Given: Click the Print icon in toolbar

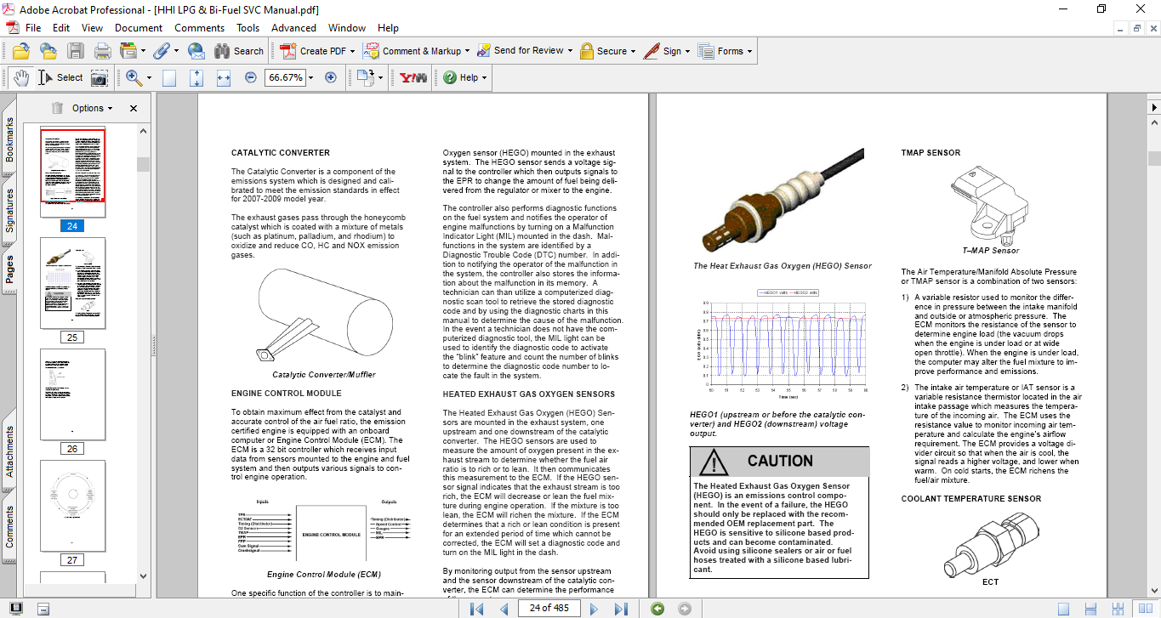Looking at the screenshot, I should coord(102,51).
